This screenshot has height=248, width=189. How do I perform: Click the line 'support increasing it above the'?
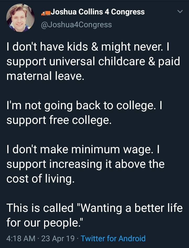(86, 164)
